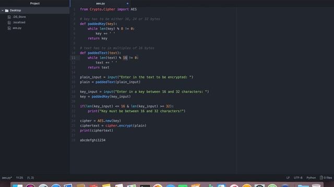Click the highlighted 16 on line 11
The image size is (334, 187).
coord(125,58)
